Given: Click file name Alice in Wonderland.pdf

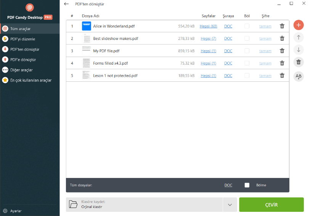Looking at the screenshot, I should (114, 26).
